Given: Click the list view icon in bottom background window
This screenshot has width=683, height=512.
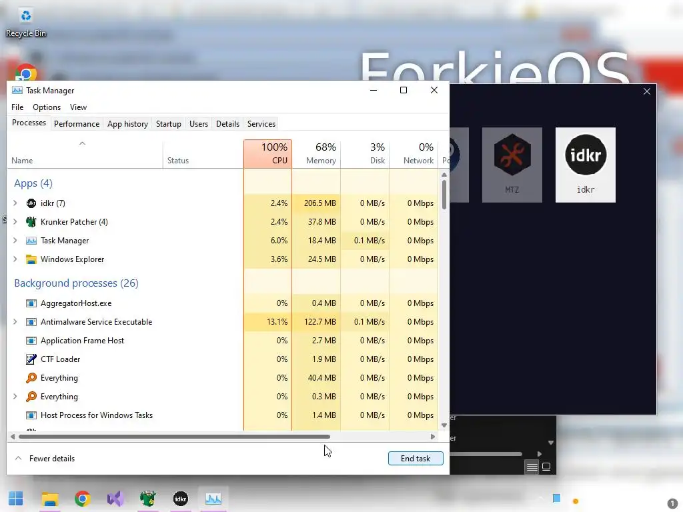Looking at the screenshot, I should [x=532, y=467].
